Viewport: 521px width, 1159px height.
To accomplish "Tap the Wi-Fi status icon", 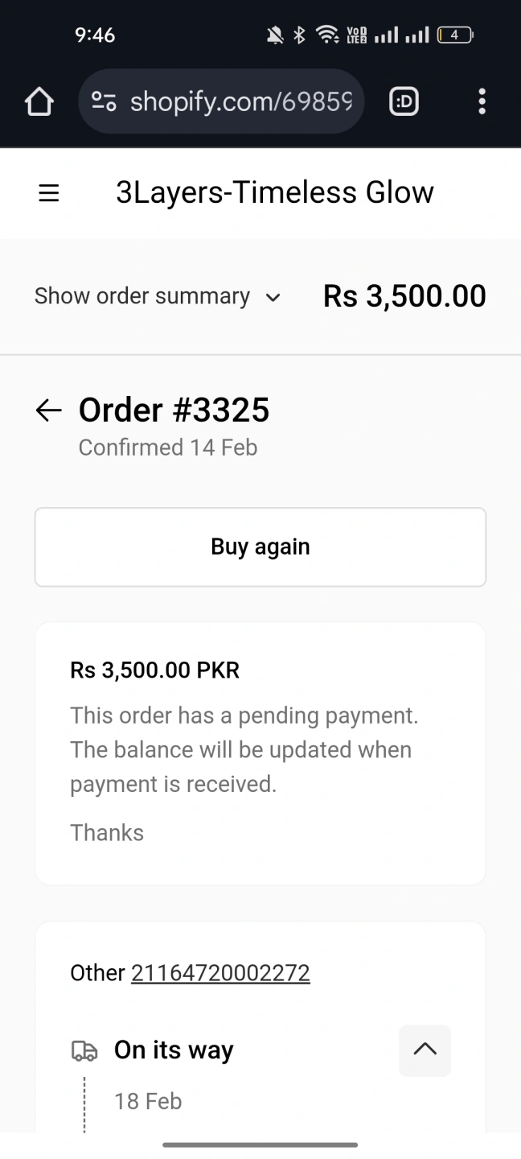I will coord(327,35).
